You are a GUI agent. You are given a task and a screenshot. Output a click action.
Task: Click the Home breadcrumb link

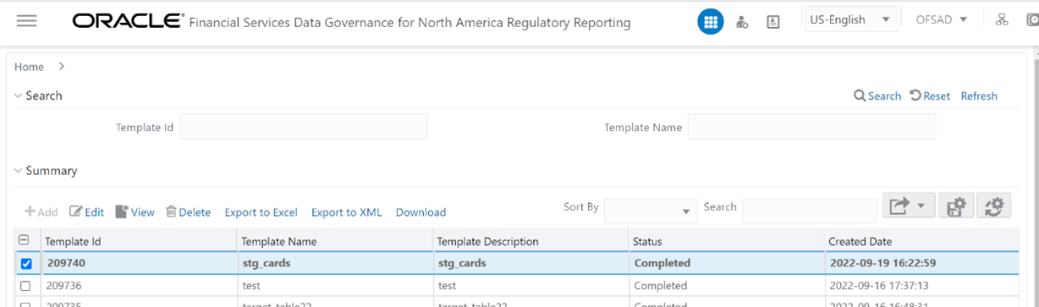pos(29,67)
